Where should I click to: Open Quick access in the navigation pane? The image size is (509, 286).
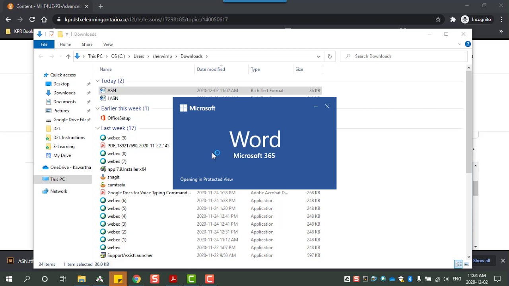[x=63, y=75]
